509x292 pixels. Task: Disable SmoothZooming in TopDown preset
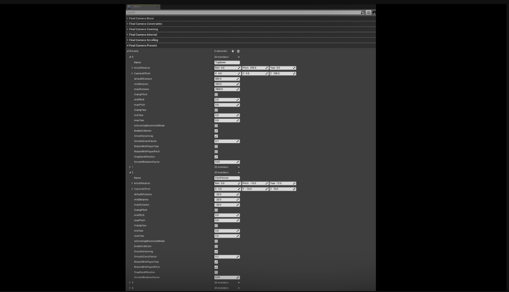pyautogui.click(x=216, y=136)
